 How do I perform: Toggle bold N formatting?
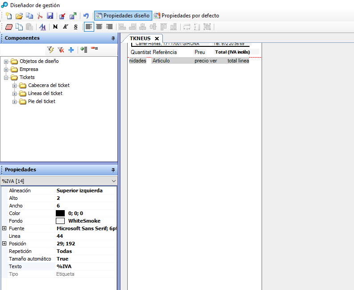coord(55,27)
